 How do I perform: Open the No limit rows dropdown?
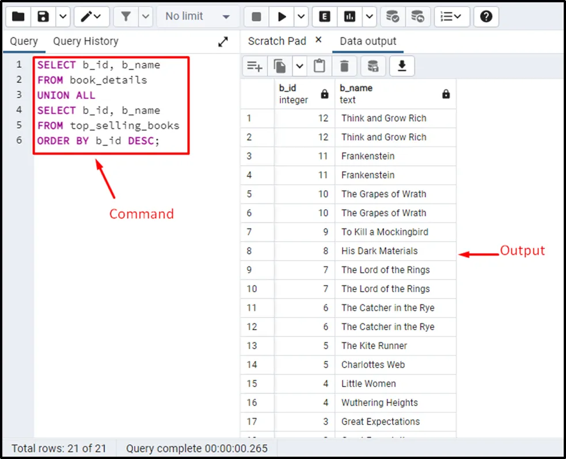[x=197, y=17]
